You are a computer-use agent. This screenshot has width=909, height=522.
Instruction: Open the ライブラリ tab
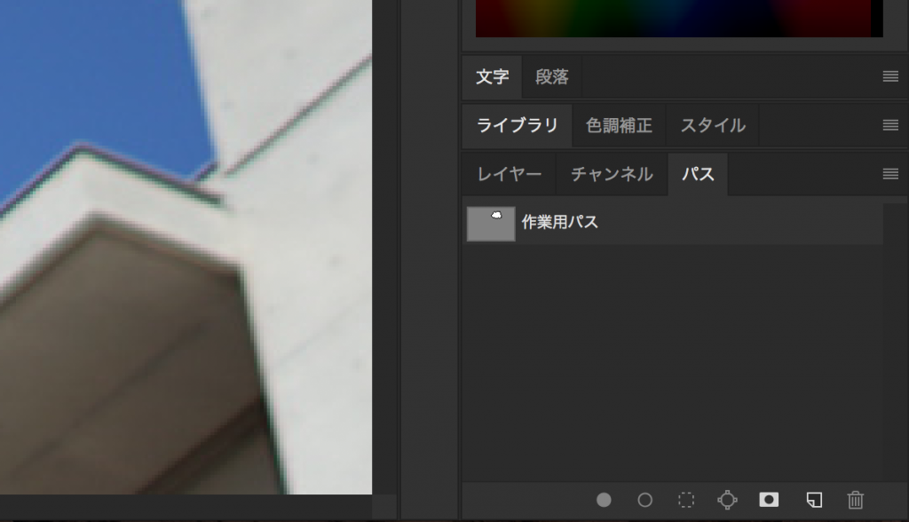[518, 125]
